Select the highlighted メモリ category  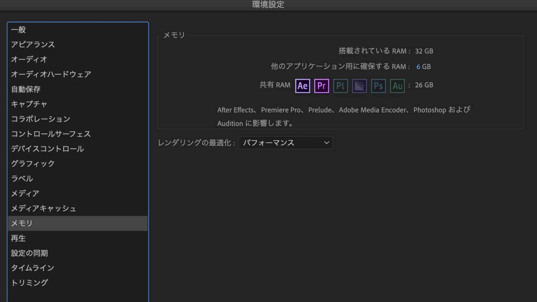78,223
